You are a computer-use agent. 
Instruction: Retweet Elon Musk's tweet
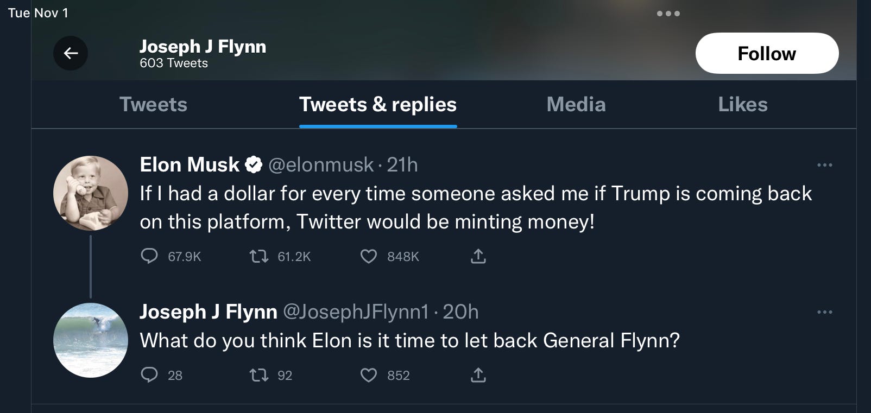[x=259, y=256]
